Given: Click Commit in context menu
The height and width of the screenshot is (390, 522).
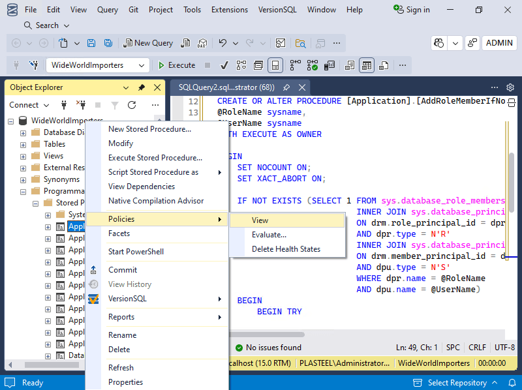Looking at the screenshot, I should pyautogui.click(x=157, y=270).
